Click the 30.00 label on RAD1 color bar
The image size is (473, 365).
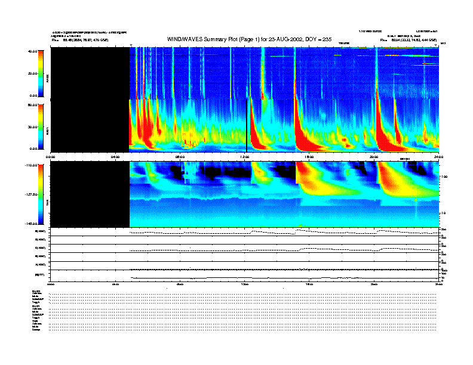(x=33, y=127)
